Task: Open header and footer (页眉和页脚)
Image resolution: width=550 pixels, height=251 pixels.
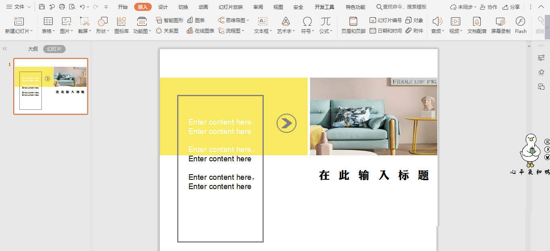Action: click(x=354, y=25)
